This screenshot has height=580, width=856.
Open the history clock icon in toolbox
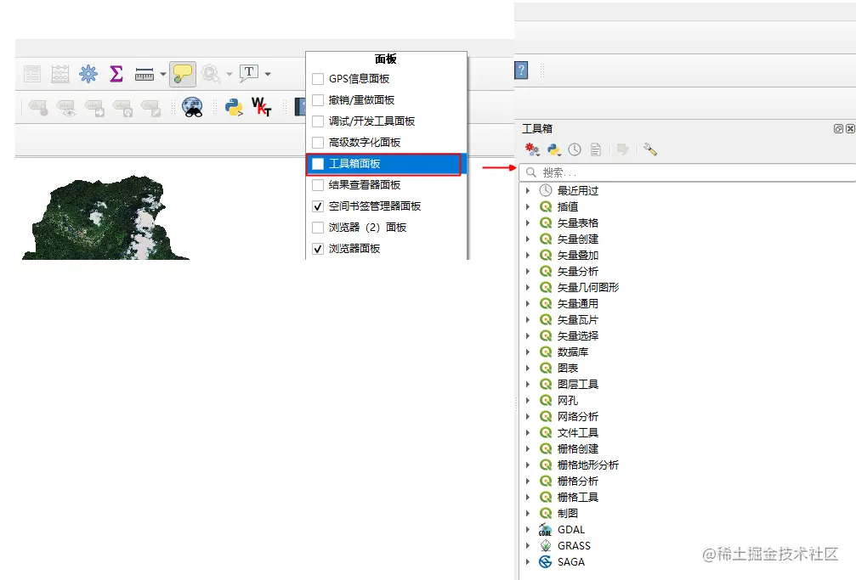tap(575, 149)
